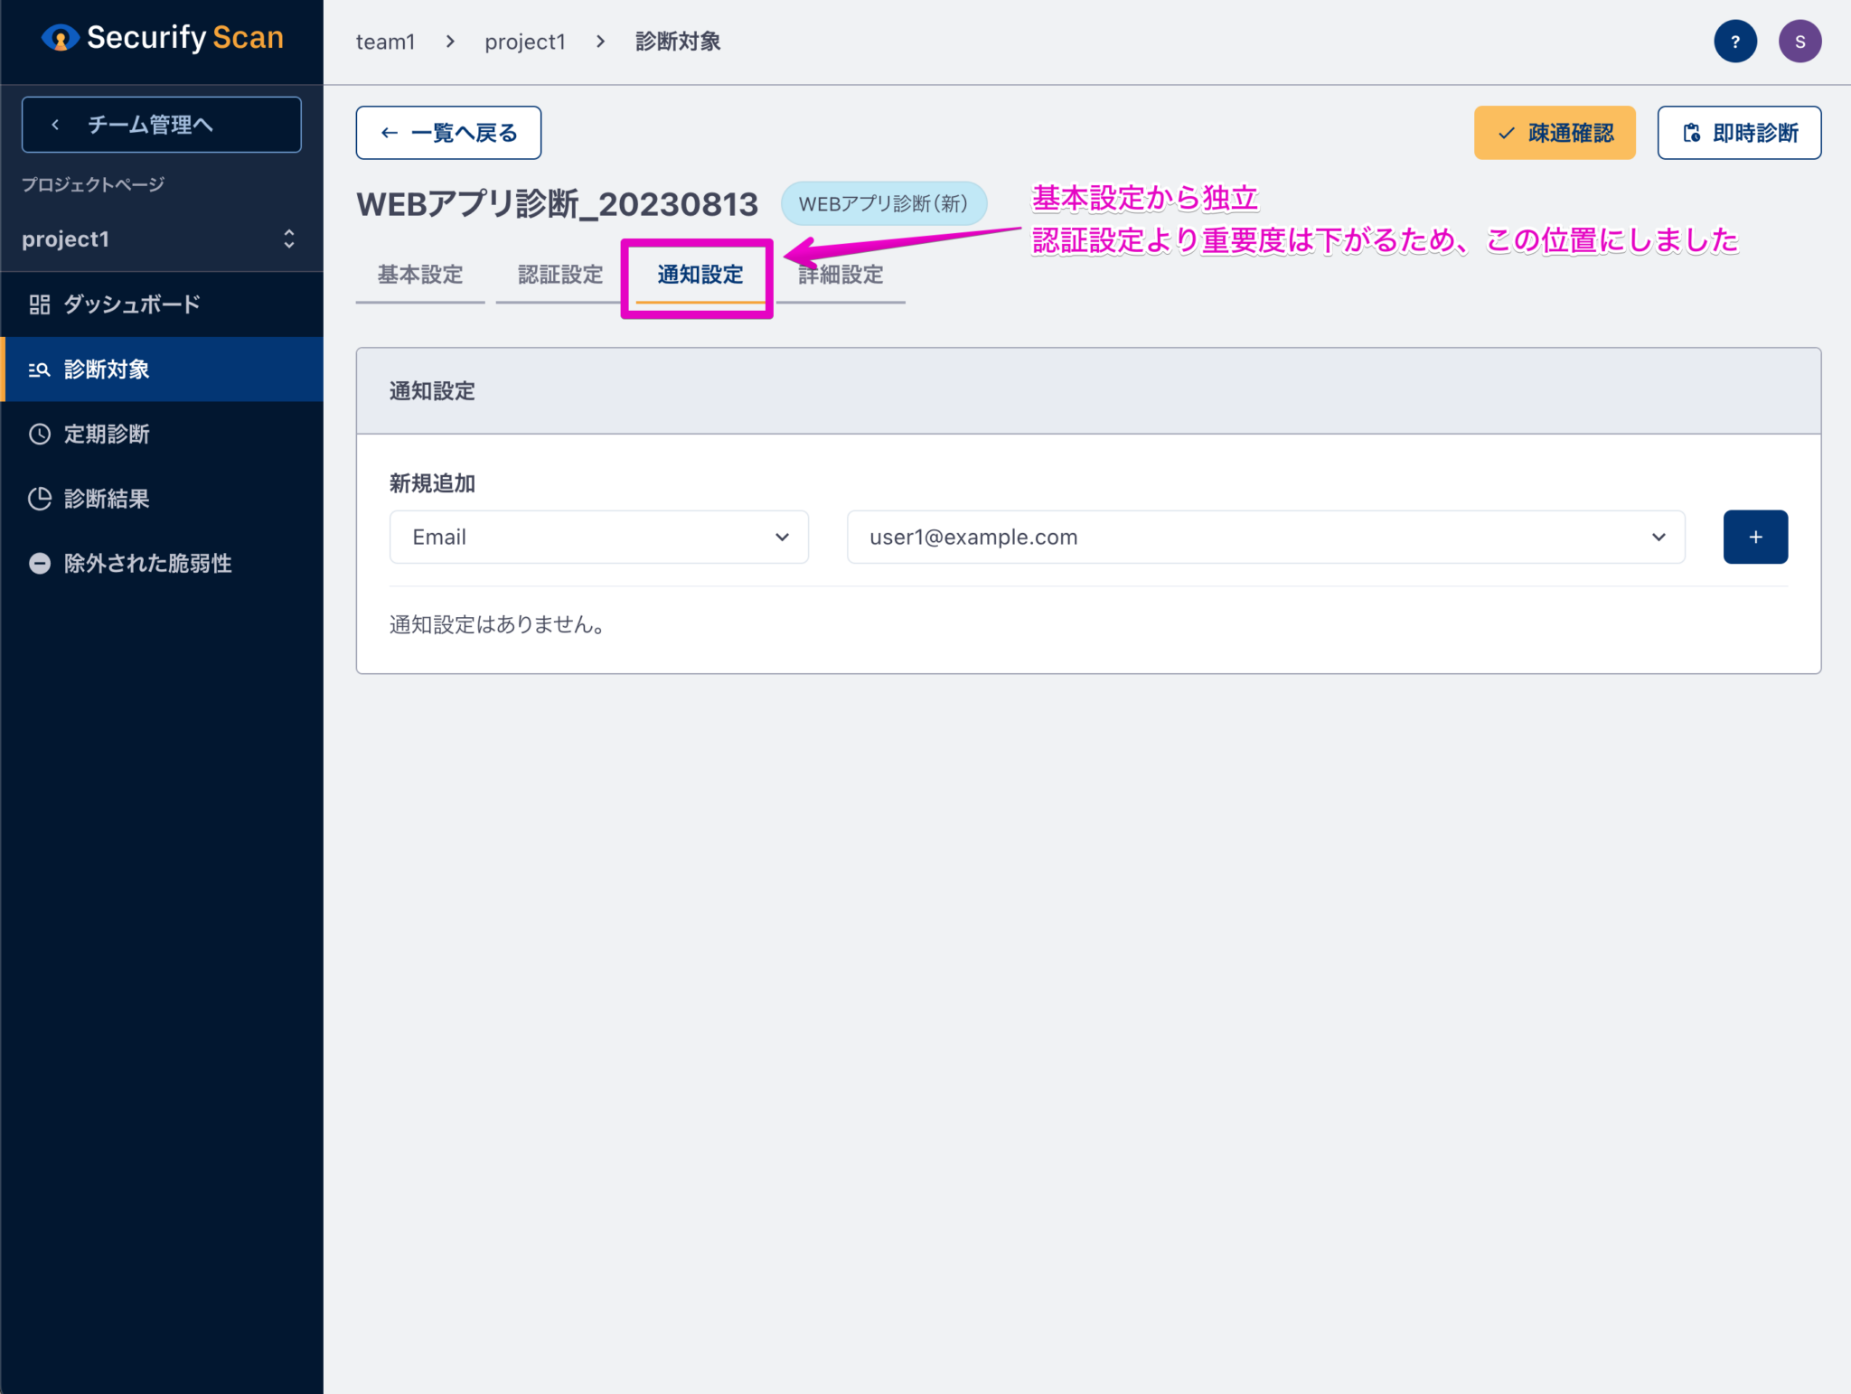Open 診断結果 via the pie chart icon
The width and height of the screenshot is (1851, 1394).
click(40, 498)
